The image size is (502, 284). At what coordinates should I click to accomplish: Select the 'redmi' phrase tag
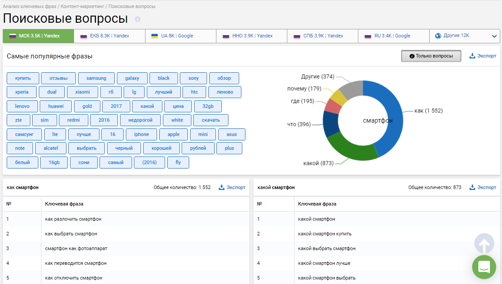74,120
